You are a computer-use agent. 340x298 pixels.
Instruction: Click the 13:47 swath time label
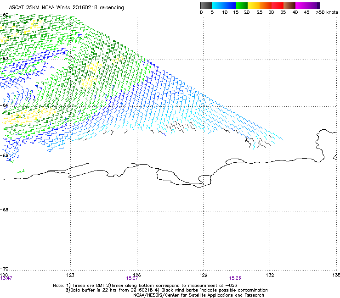pyautogui.click(x=6, y=278)
